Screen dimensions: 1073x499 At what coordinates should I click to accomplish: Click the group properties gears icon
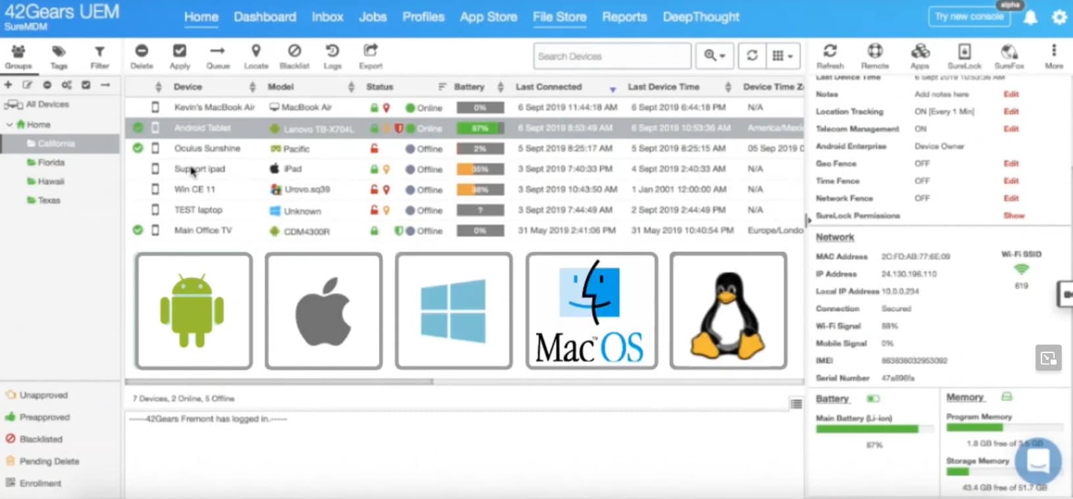pos(66,85)
